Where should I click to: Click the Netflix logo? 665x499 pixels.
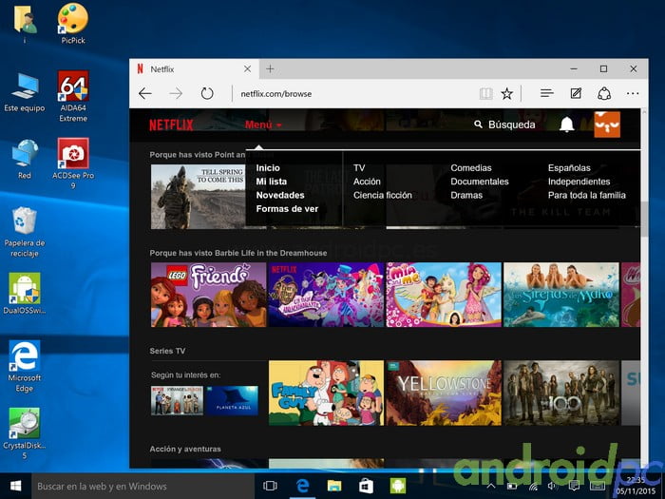171,125
